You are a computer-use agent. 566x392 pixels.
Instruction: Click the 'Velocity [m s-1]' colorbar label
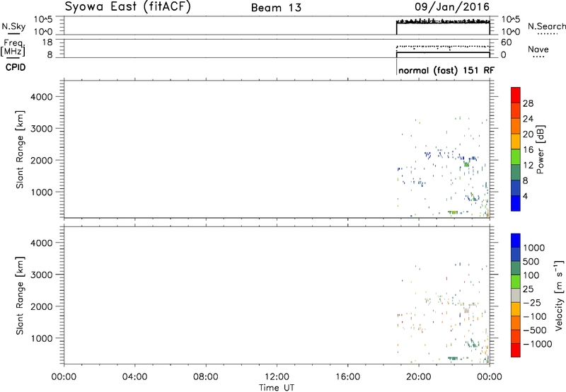pyautogui.click(x=559, y=295)
